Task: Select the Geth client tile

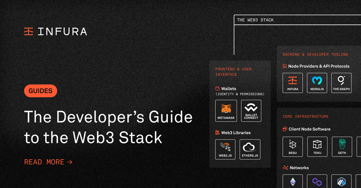Action: coord(342,147)
